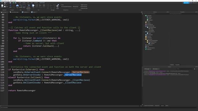
Task: Select StarterPack in Explorer
Action: pyautogui.click(x=149, y=38)
